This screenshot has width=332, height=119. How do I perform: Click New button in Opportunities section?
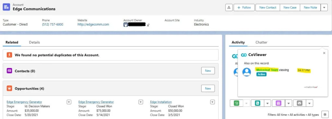(x=208, y=88)
